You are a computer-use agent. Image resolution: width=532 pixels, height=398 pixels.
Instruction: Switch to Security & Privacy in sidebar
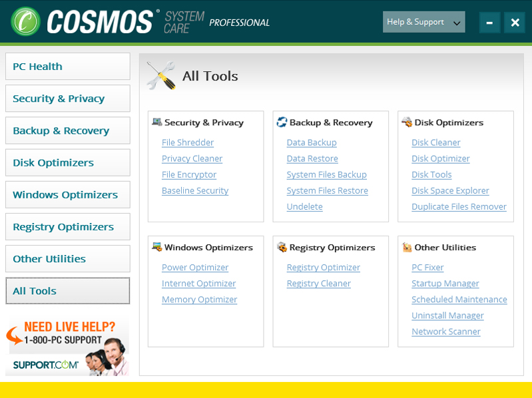coord(68,99)
